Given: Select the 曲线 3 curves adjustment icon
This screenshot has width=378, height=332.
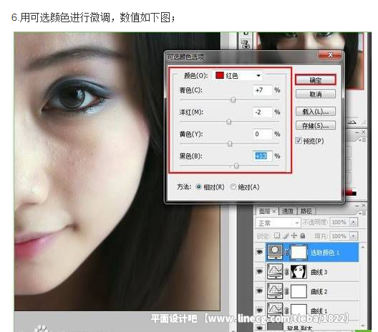Looking at the screenshot, I should 275,271.
